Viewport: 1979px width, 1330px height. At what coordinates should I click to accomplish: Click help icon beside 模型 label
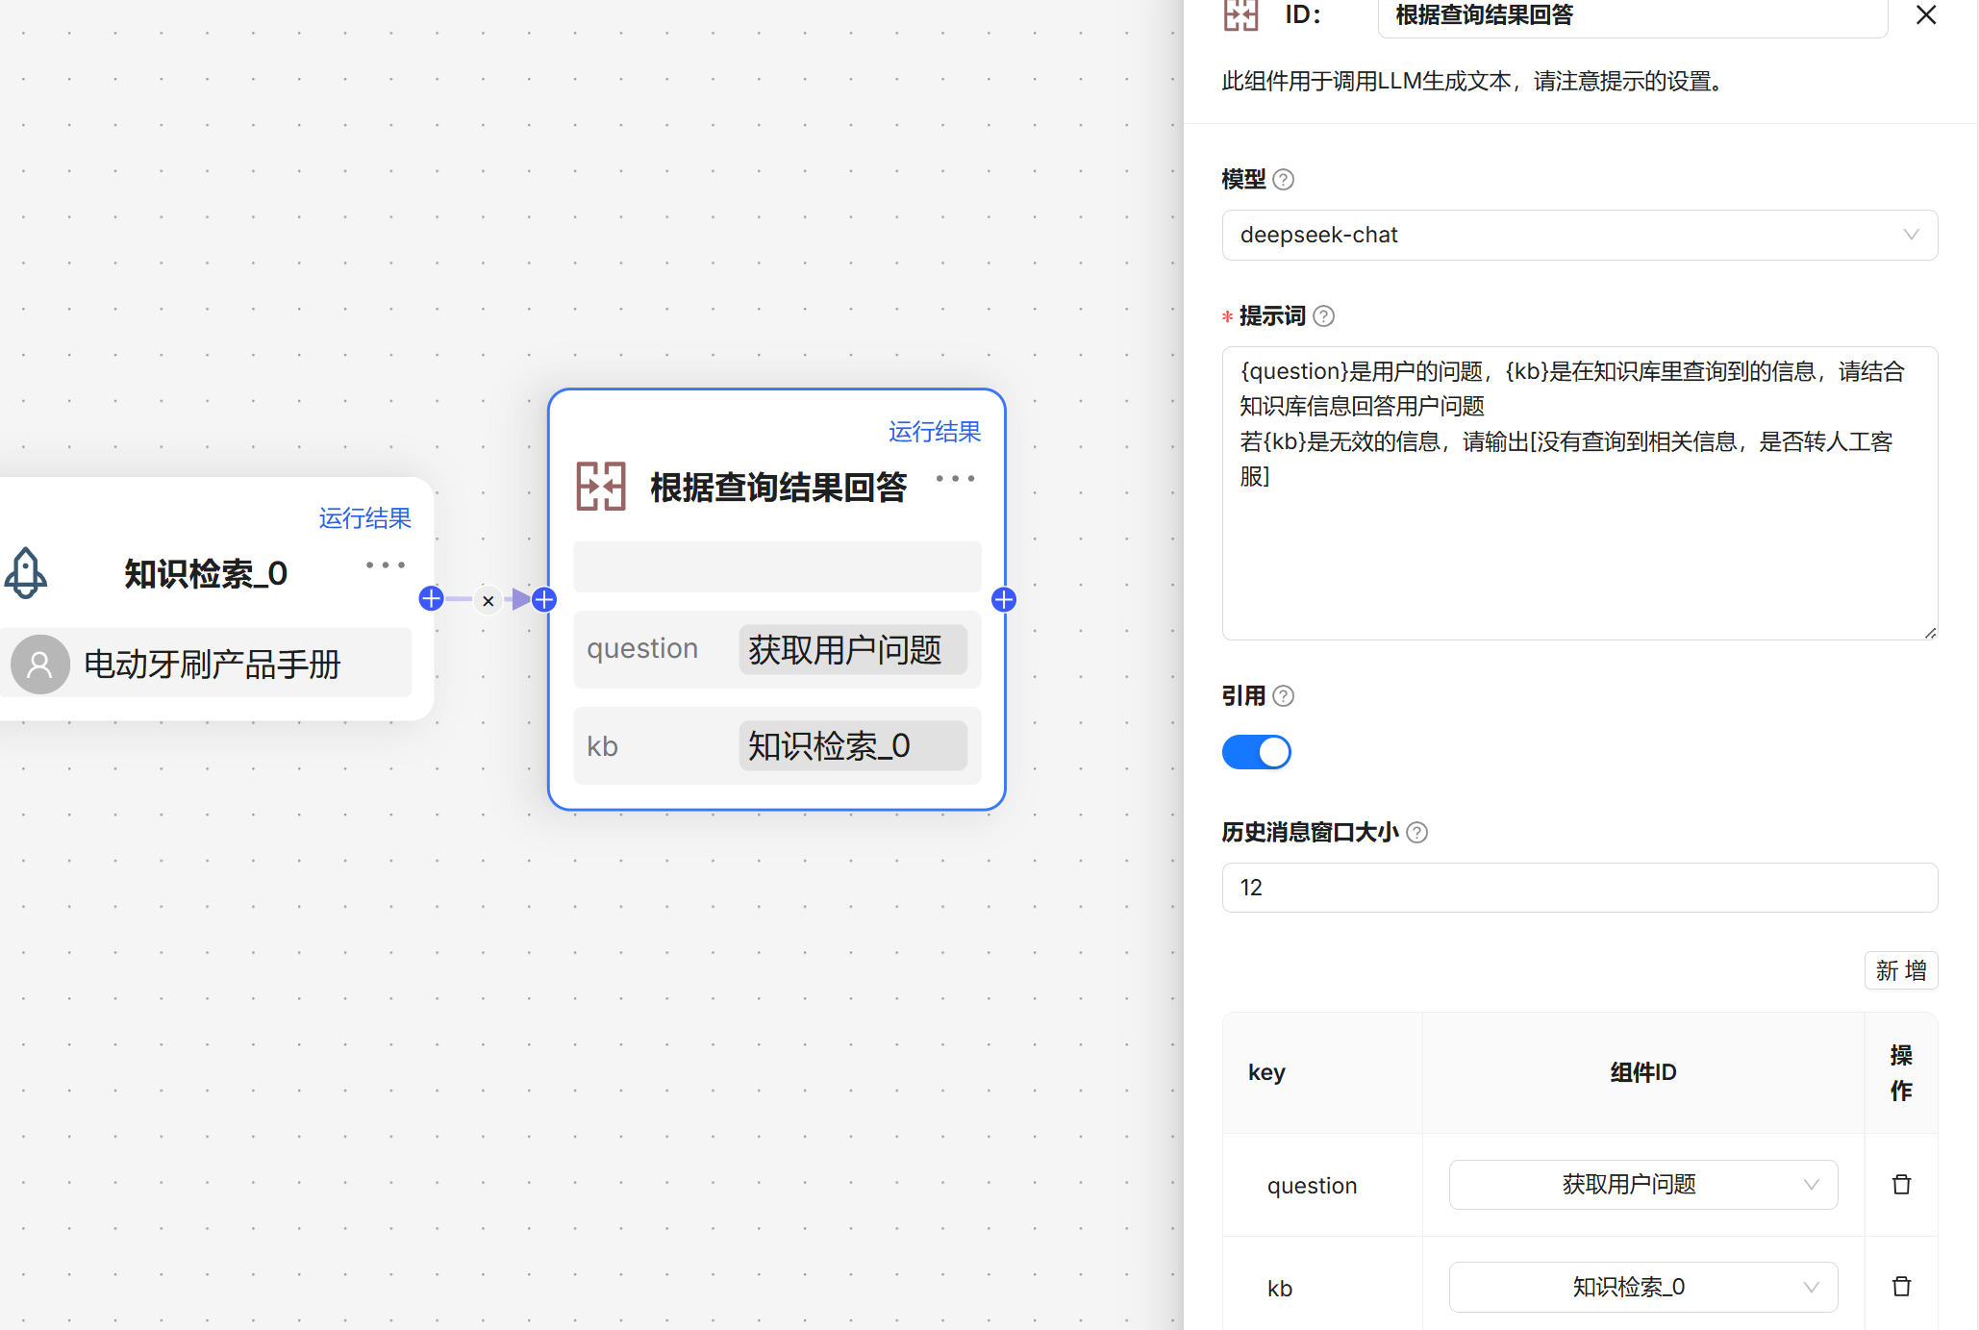(1283, 180)
